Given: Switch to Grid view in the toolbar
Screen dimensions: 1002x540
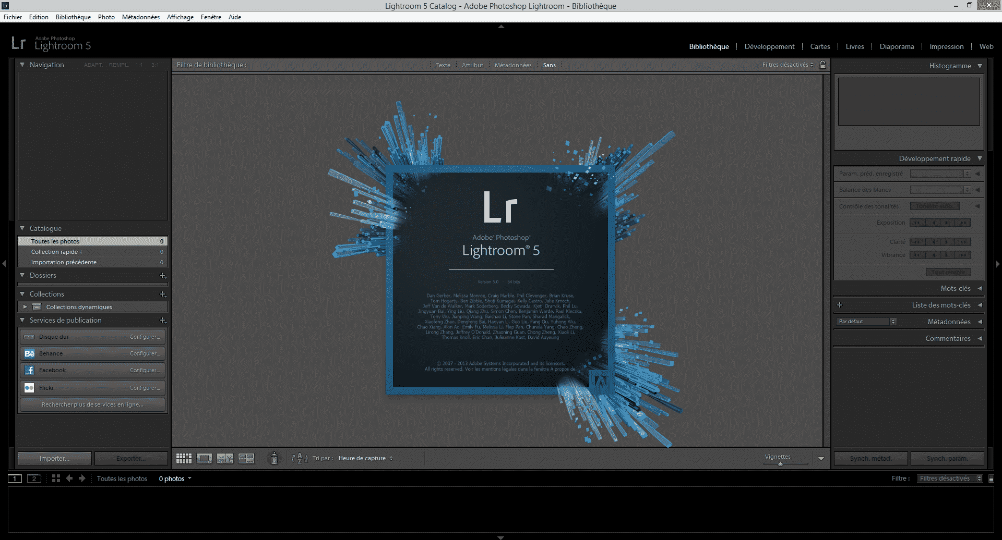Looking at the screenshot, I should (x=184, y=459).
